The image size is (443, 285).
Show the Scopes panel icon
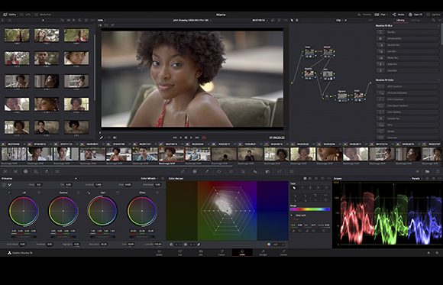coord(428,171)
